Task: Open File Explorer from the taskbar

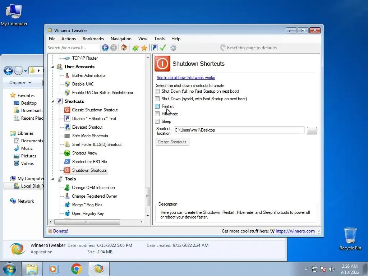Action: click(x=32, y=269)
